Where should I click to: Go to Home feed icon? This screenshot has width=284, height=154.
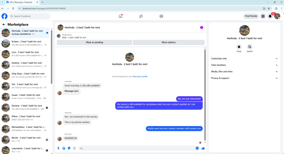121,16
